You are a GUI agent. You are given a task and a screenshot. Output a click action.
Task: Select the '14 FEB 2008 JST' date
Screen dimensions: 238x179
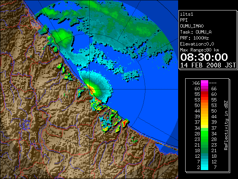pyautogui.click(x=208, y=65)
